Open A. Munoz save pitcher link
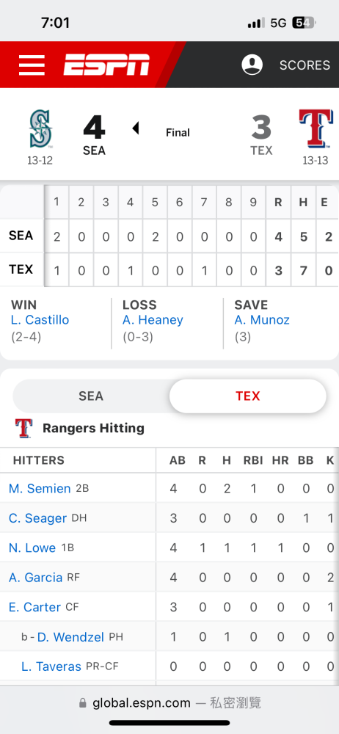 pos(262,320)
